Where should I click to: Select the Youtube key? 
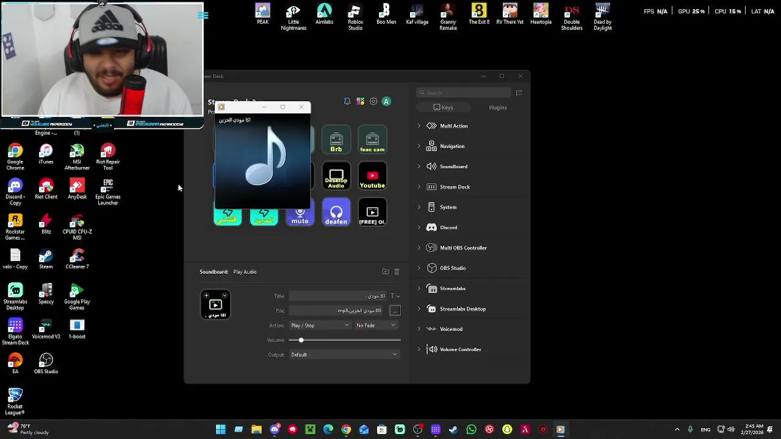tap(372, 176)
